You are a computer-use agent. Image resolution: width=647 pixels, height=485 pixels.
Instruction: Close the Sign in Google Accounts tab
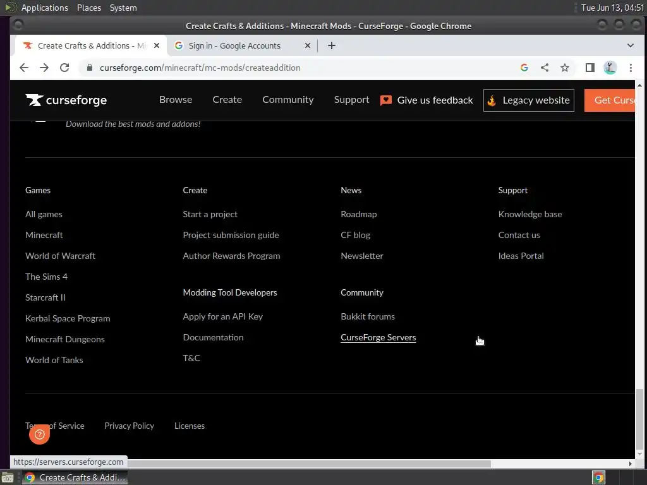[308, 45]
